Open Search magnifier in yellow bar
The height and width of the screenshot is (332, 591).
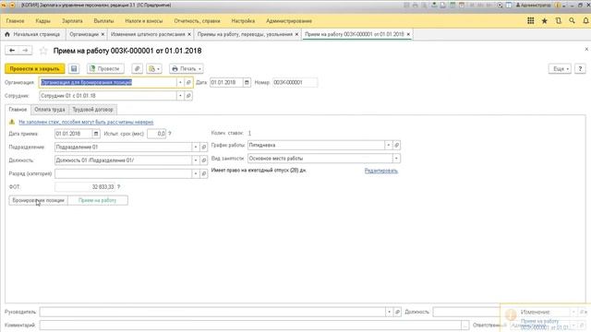(572, 21)
